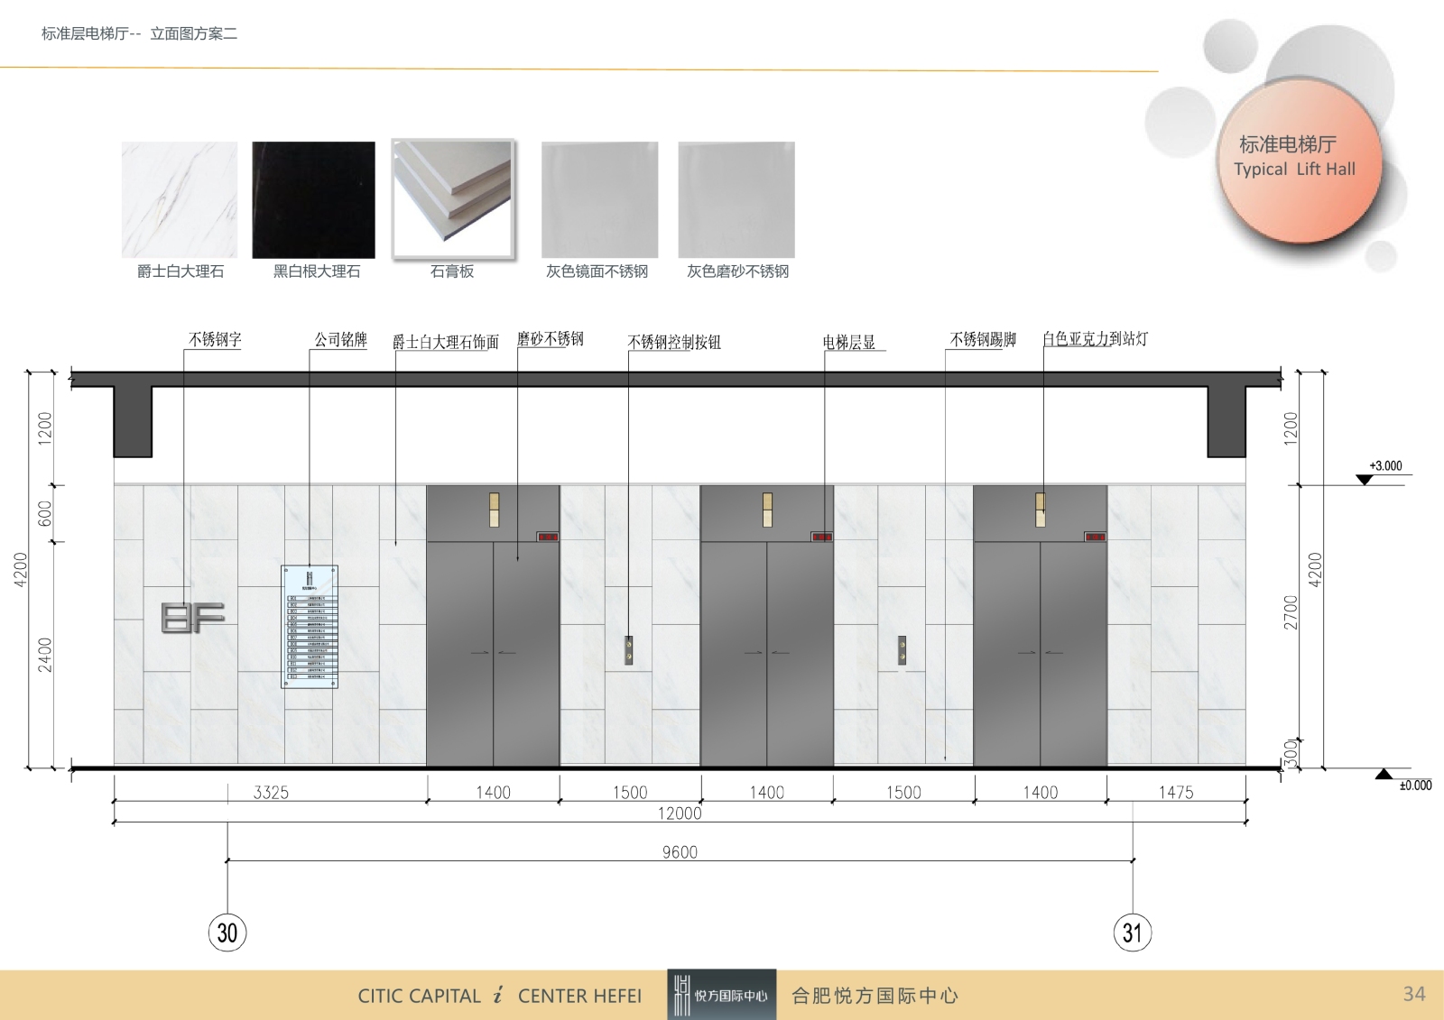This screenshot has width=1444, height=1020.
Task: Click the 不锈钢踢脚 annotation label
Action: tap(983, 339)
